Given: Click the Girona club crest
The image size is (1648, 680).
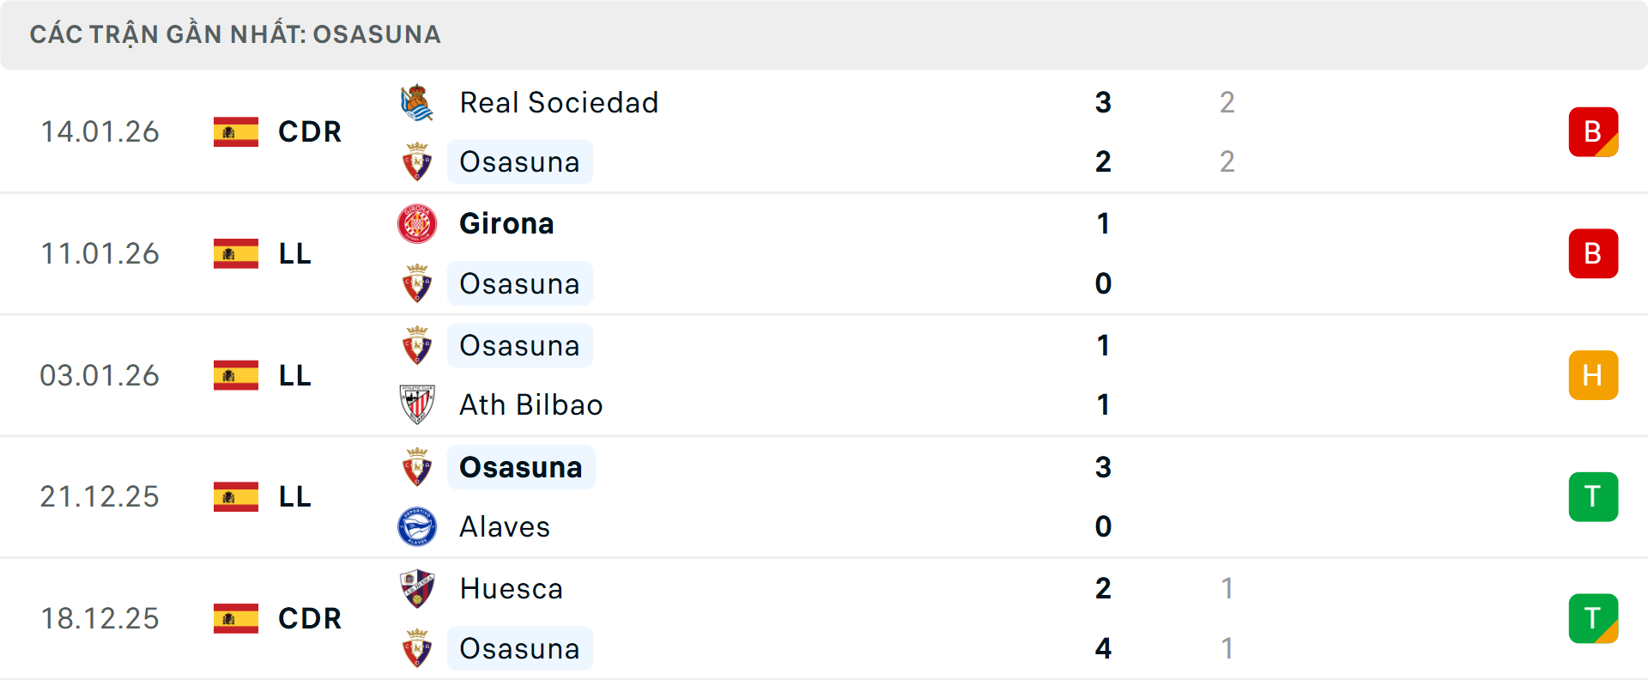Looking at the screenshot, I should point(417,222).
